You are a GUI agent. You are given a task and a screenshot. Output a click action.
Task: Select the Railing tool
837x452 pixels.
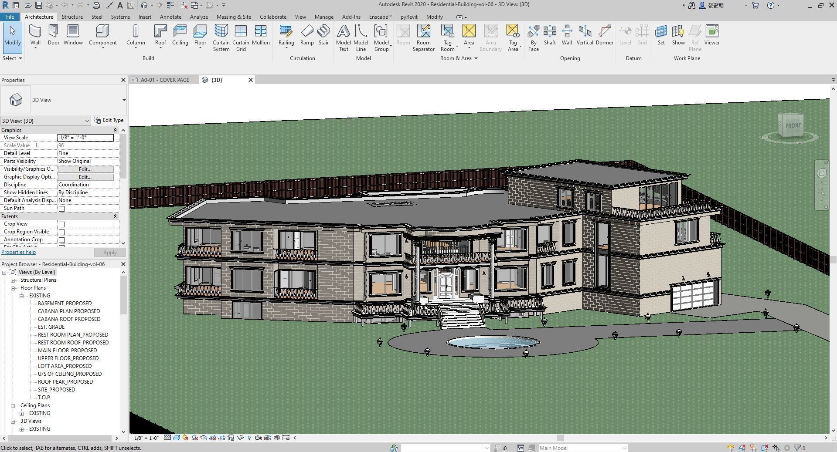pyautogui.click(x=286, y=35)
